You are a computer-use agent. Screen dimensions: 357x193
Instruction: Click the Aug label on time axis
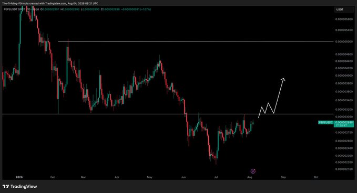[x=250, y=177]
